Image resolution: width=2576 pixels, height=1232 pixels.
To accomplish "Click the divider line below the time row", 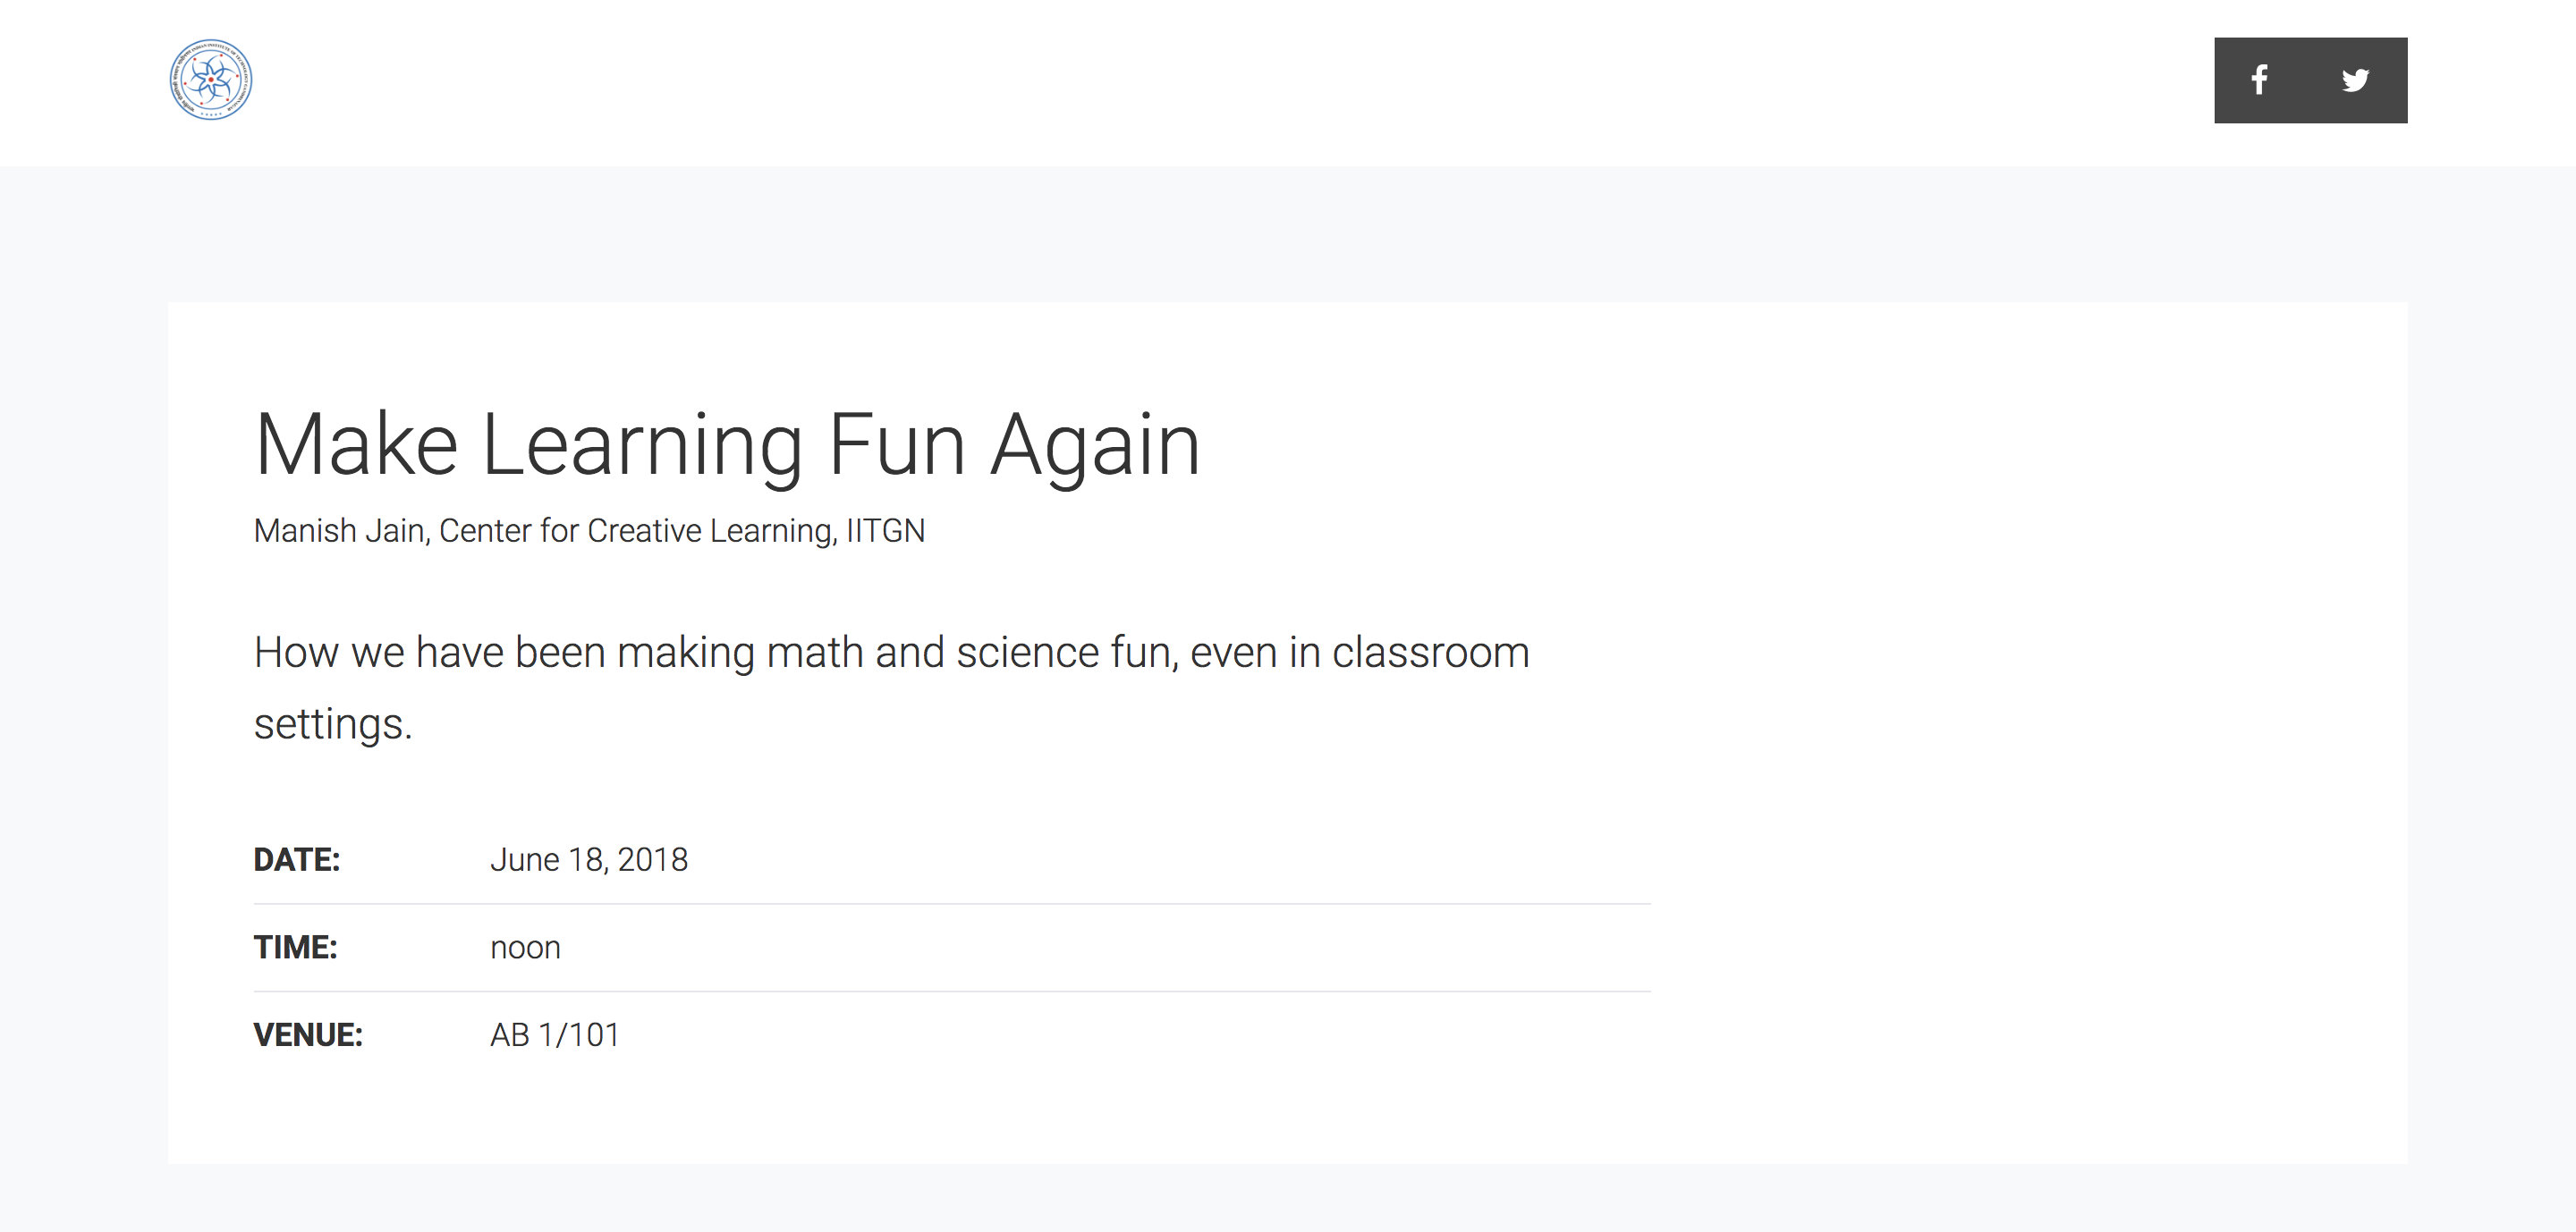I will pyautogui.click(x=952, y=992).
